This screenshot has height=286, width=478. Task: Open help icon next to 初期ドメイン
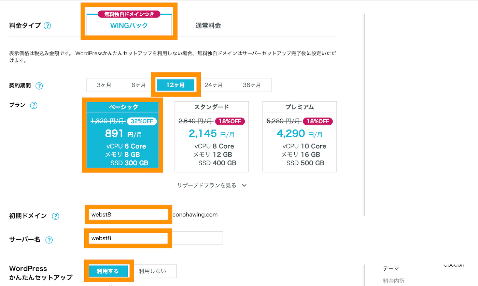55,216
